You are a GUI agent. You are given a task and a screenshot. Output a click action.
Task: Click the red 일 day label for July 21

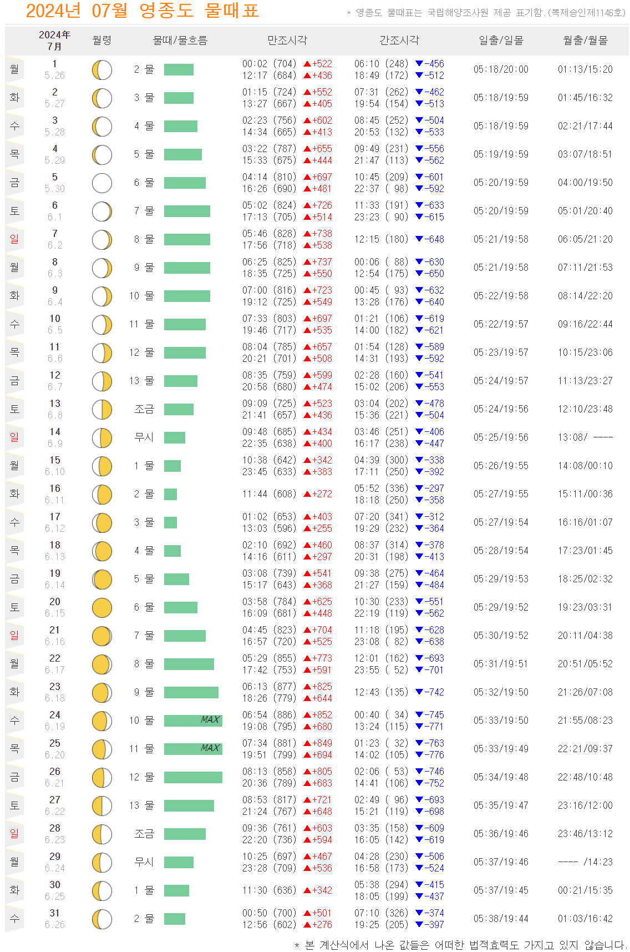pyautogui.click(x=14, y=636)
